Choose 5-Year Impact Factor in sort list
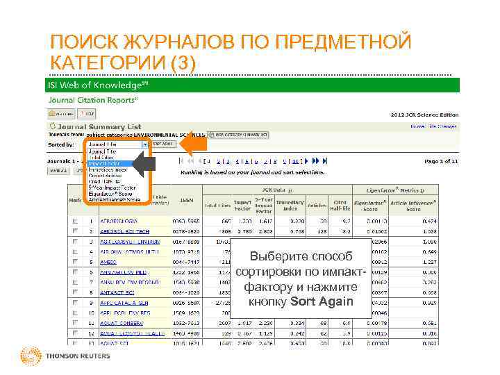The width and height of the screenshot is (500, 375). [112, 187]
